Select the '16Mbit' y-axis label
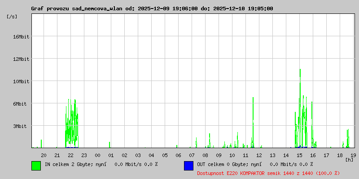 pos(21,37)
